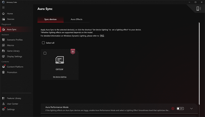The height and width of the screenshot is (117, 205).
Task: Click the Set device lighting link
Action: [x=60, y=77]
